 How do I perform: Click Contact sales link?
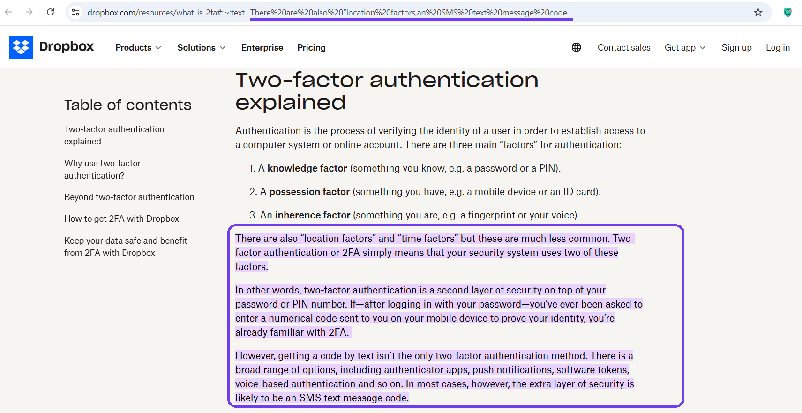[x=623, y=47]
